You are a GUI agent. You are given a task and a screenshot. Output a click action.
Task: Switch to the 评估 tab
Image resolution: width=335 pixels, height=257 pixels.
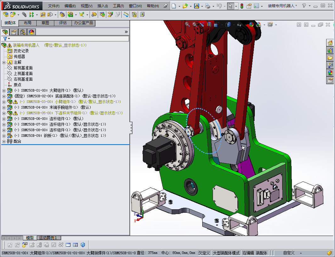pos(63,23)
